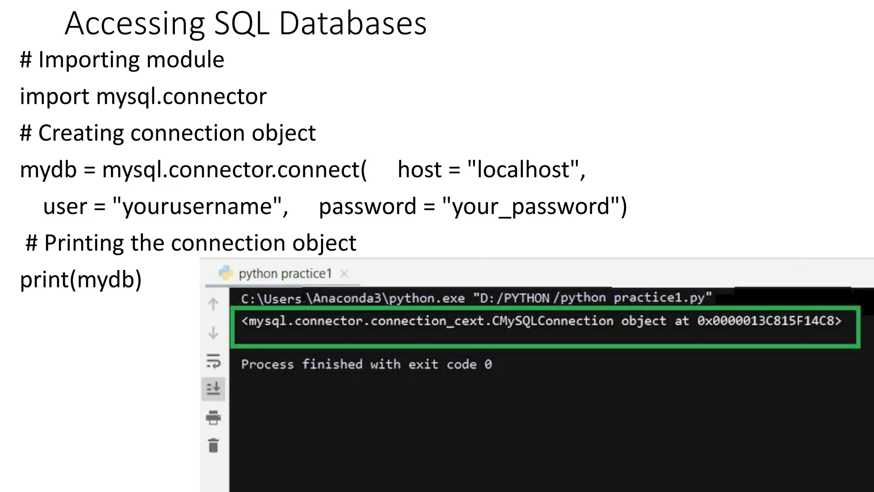This screenshot has width=874, height=492.
Task: Click the Print console output icon
Action: (213, 417)
